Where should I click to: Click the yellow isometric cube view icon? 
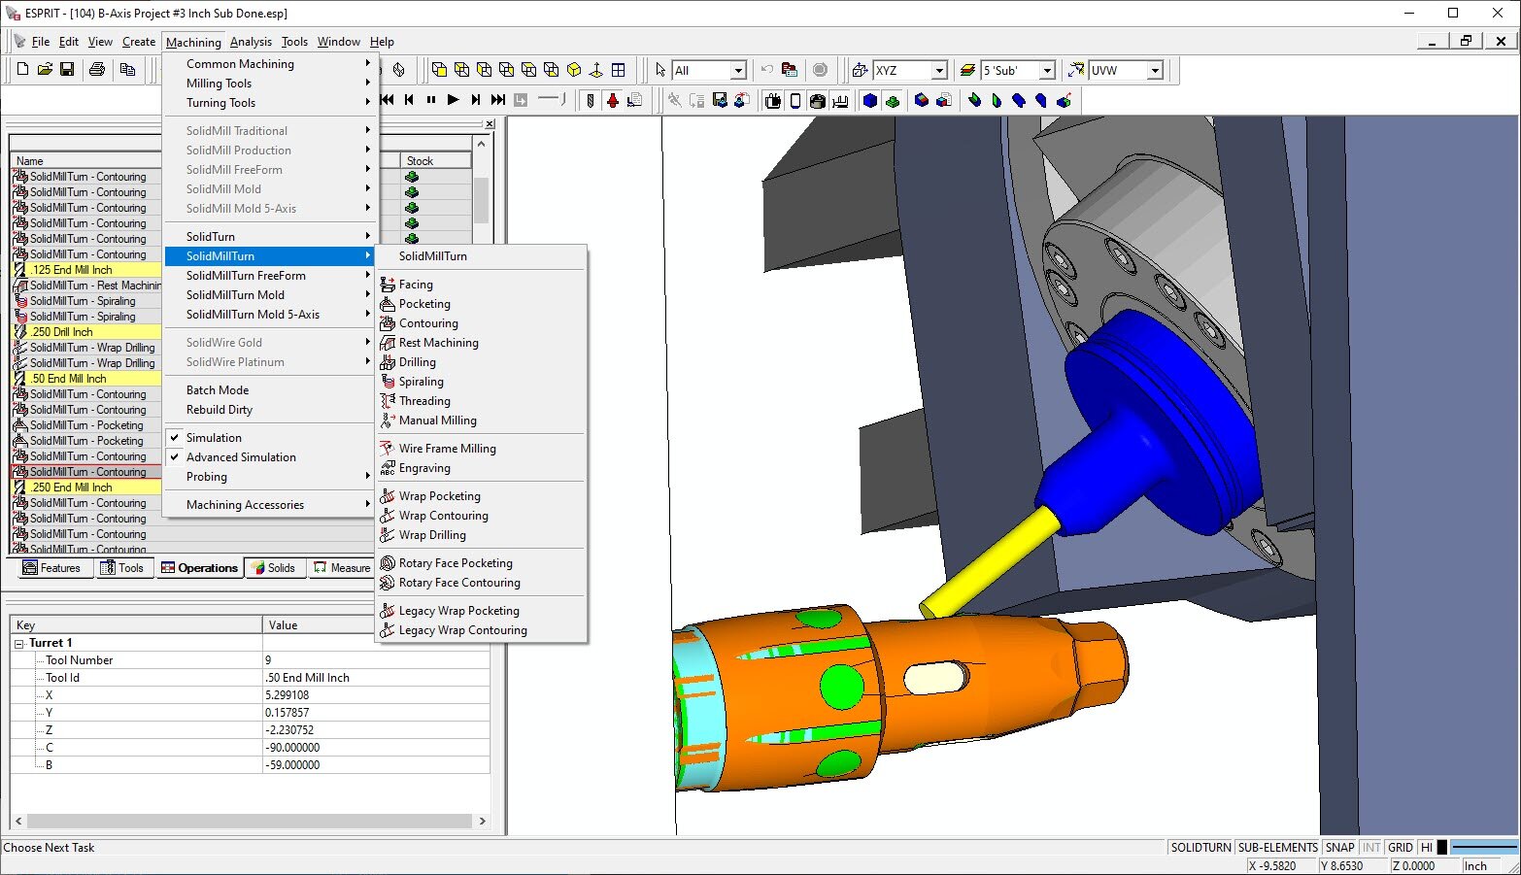[x=574, y=70]
